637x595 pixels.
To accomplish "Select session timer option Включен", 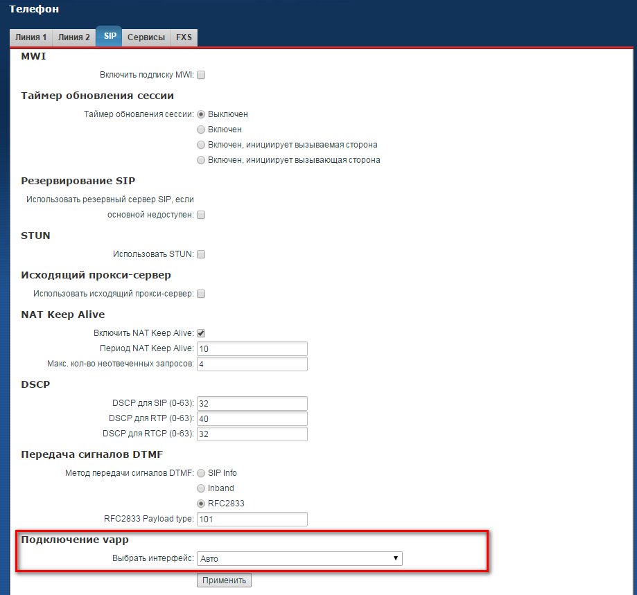I will point(202,130).
